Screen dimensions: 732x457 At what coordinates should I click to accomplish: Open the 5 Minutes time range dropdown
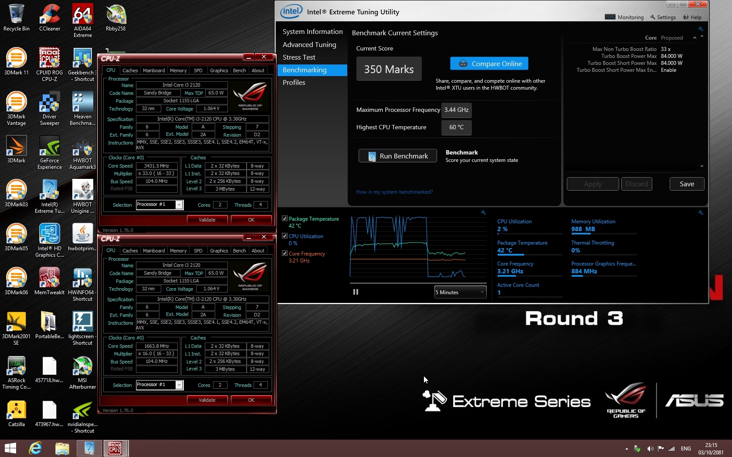(460, 292)
